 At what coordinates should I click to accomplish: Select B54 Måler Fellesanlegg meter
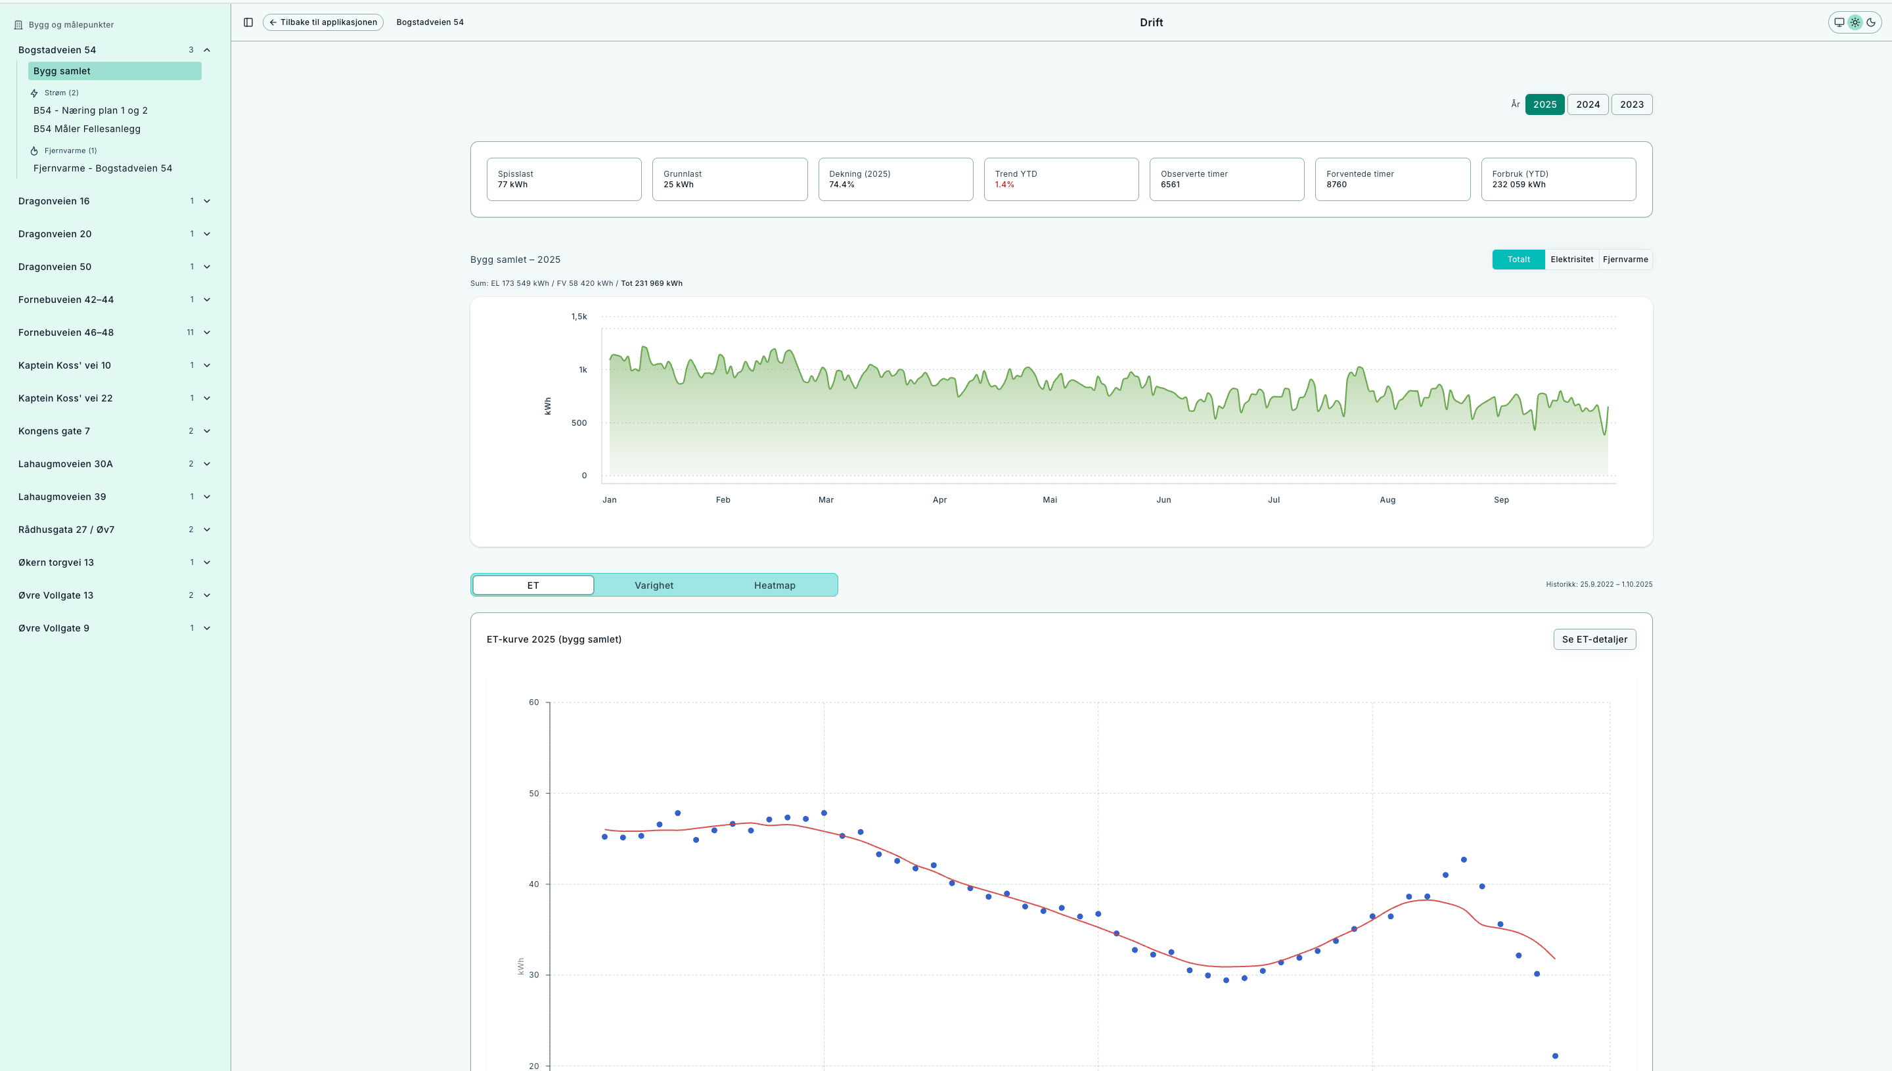[x=87, y=129]
